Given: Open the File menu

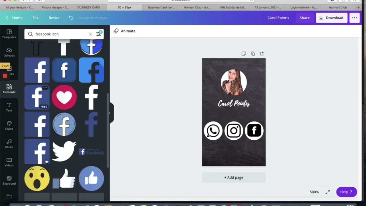Looking at the screenshot, I should (x=35, y=18).
